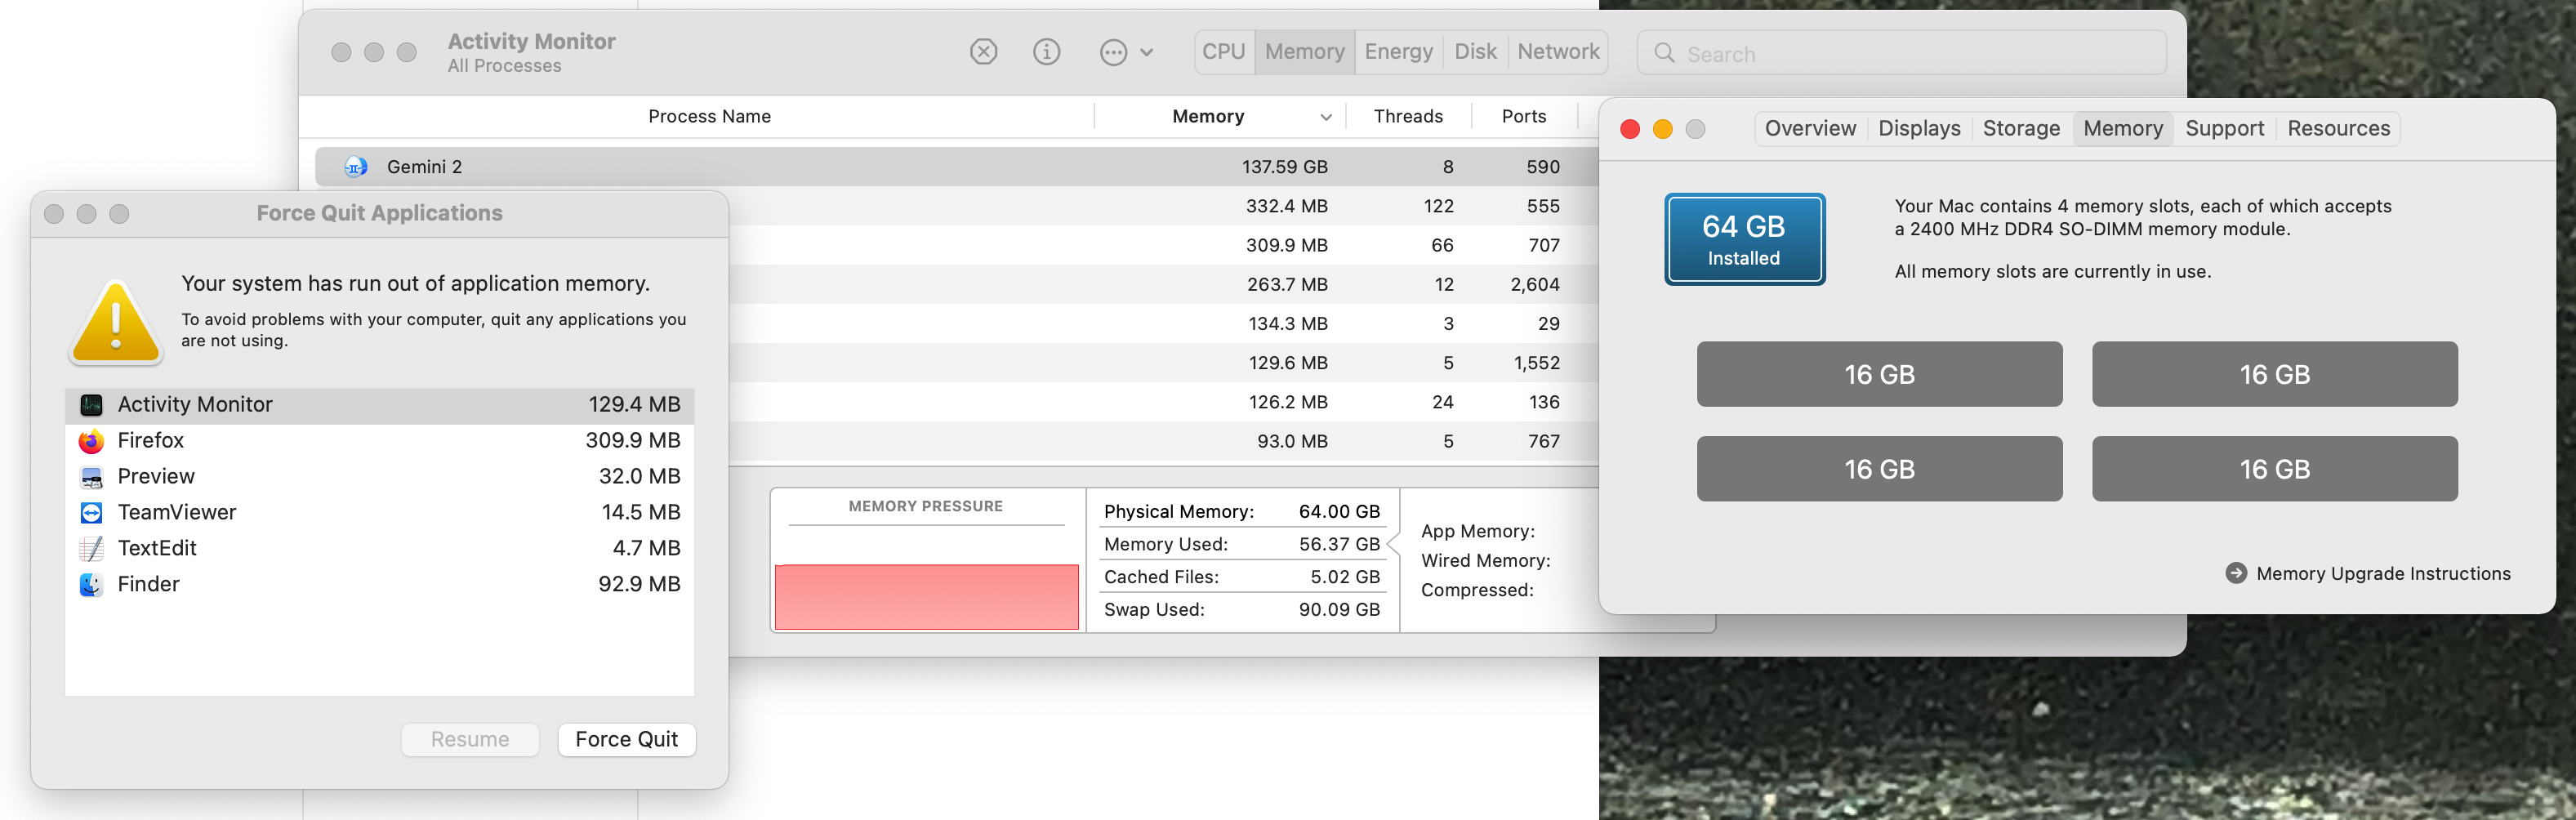Click the red memory pressure graph
Viewport: 2576px width, 820px height.
tap(926, 597)
